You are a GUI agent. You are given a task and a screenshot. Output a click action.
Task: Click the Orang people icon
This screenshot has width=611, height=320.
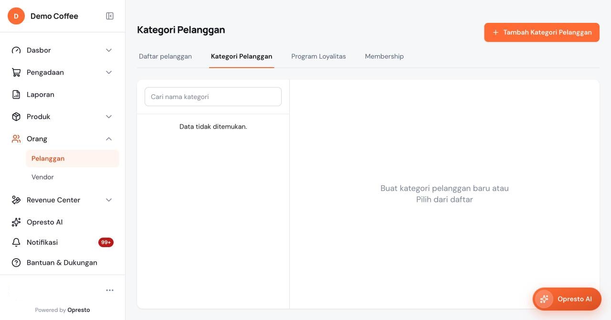(x=16, y=139)
